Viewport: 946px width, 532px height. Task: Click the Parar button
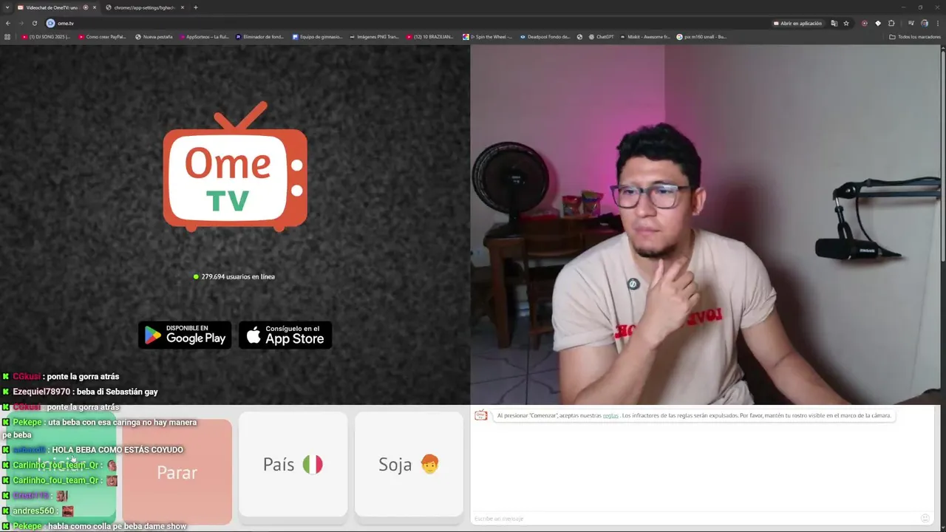click(x=177, y=472)
